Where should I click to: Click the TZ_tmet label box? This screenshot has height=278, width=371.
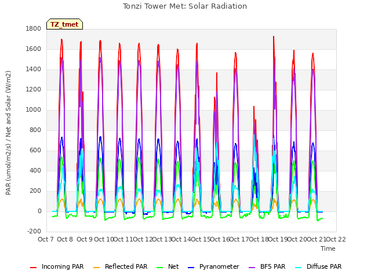tap(64, 24)
